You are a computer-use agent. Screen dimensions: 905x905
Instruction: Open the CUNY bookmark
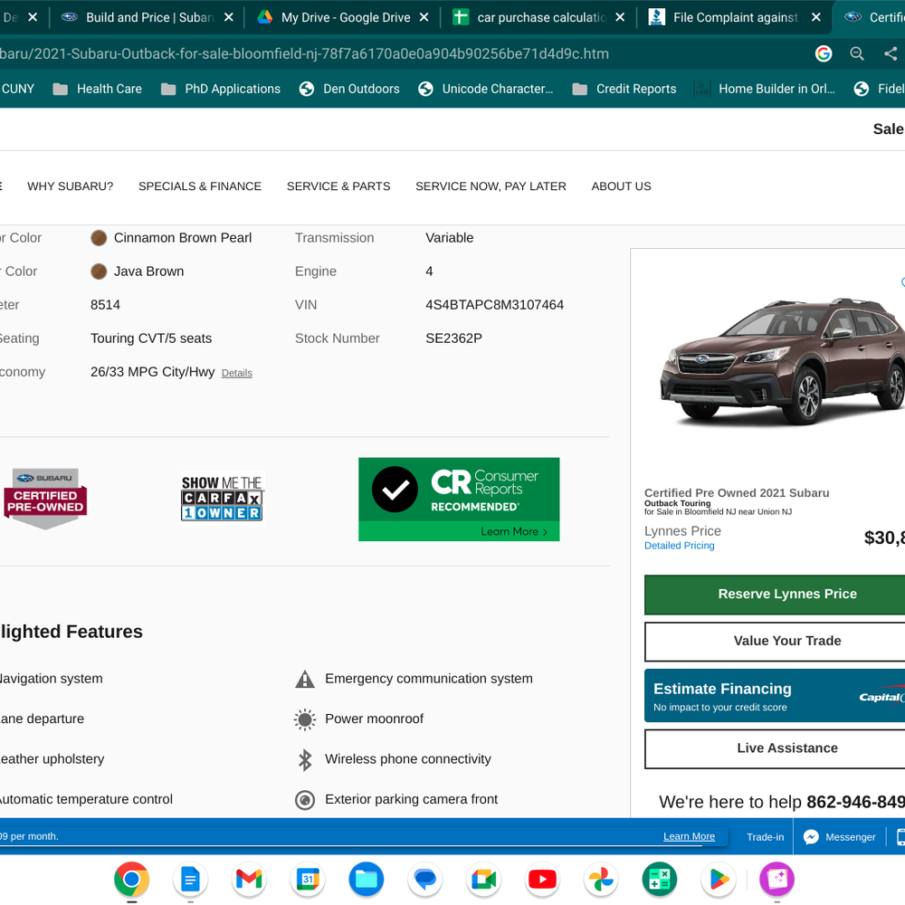click(17, 89)
